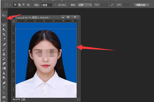Select the Brush tool
This screenshot has height=102, width=154.
(x=4, y=49)
